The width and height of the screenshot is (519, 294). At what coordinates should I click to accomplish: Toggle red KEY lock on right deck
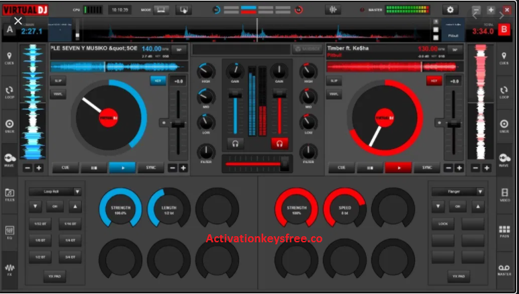[434, 81]
